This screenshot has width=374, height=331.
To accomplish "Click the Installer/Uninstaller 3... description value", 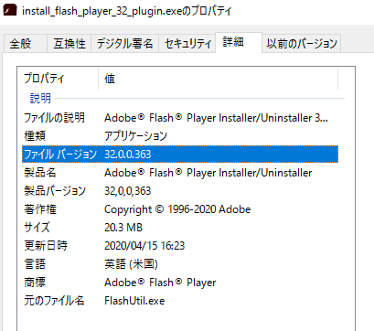I will coord(216,118).
